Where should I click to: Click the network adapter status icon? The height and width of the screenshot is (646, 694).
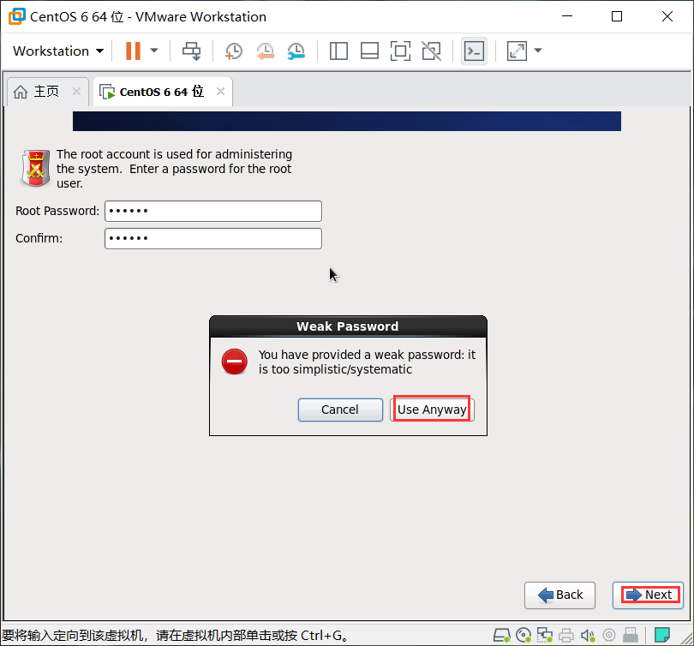click(544, 636)
